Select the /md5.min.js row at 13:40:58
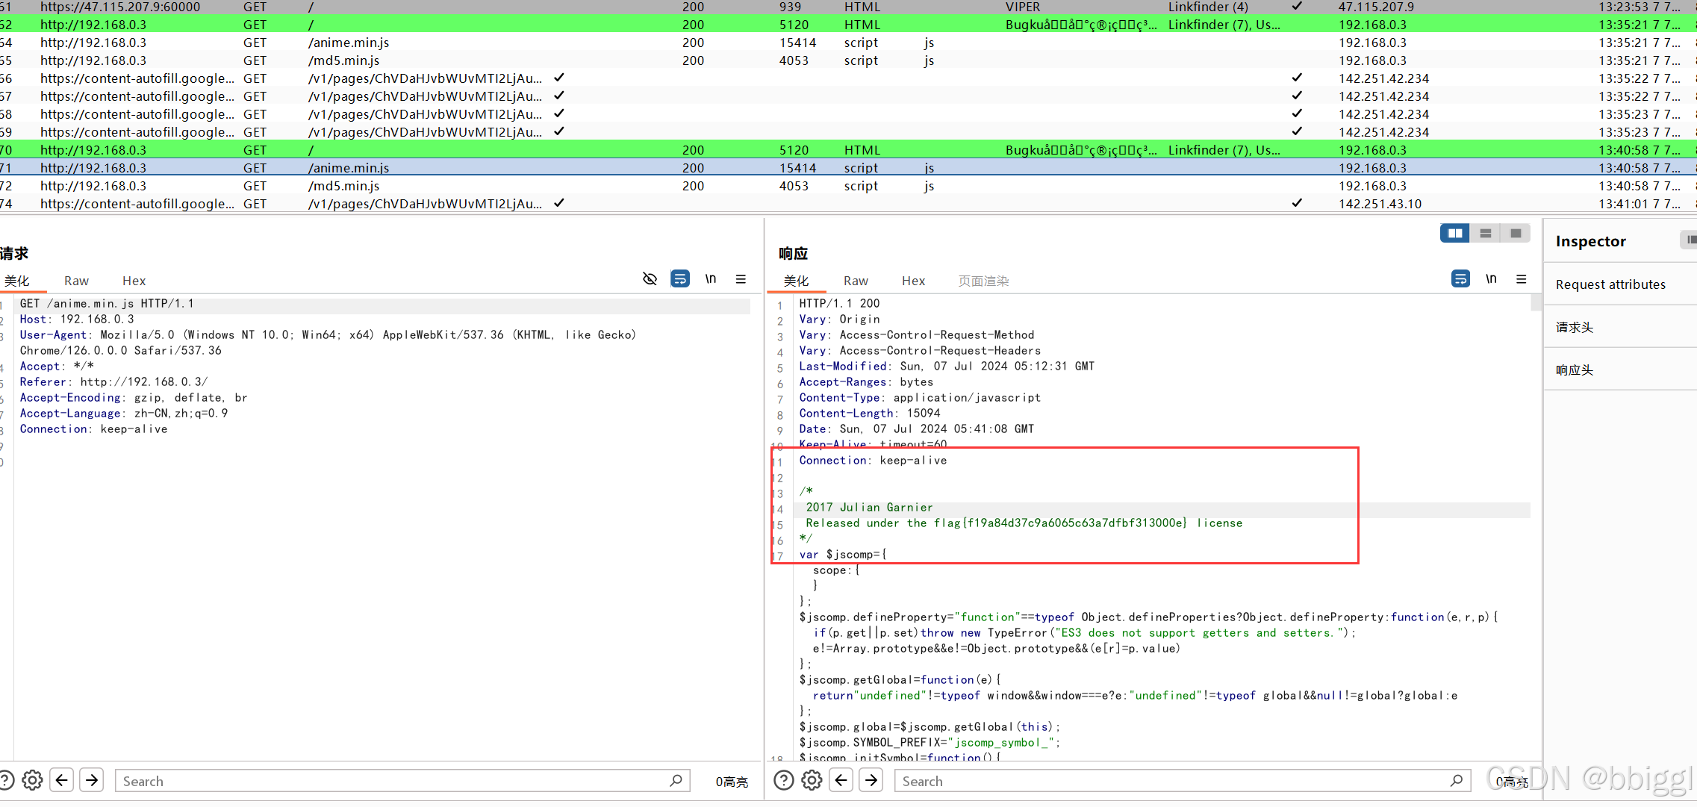The image size is (1697, 807). (343, 186)
